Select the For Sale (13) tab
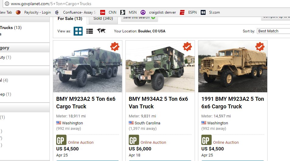Screen dimensions: 290x161 [x=70, y=19]
